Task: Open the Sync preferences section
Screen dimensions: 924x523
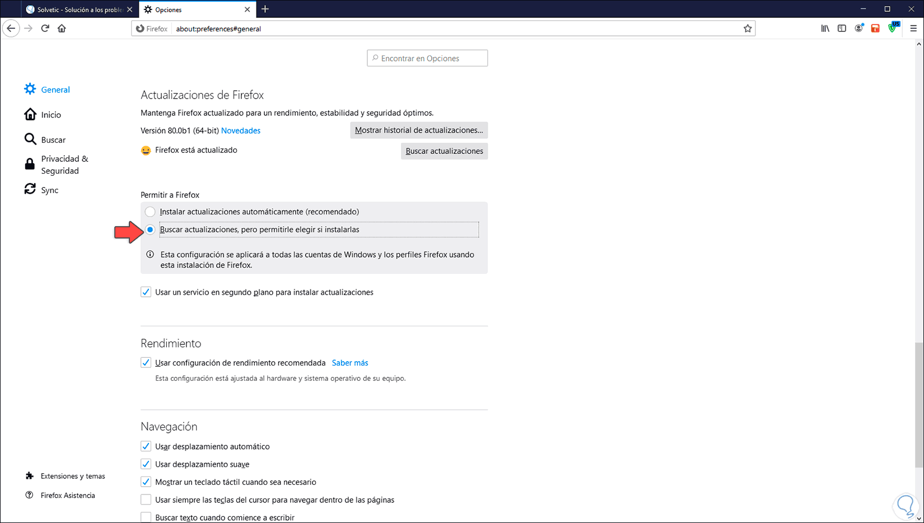Action: [50, 190]
